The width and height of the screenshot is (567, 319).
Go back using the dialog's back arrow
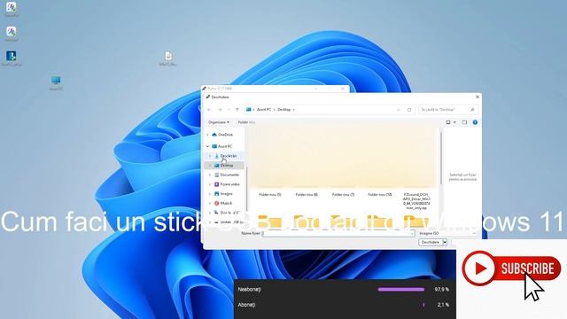[209, 110]
